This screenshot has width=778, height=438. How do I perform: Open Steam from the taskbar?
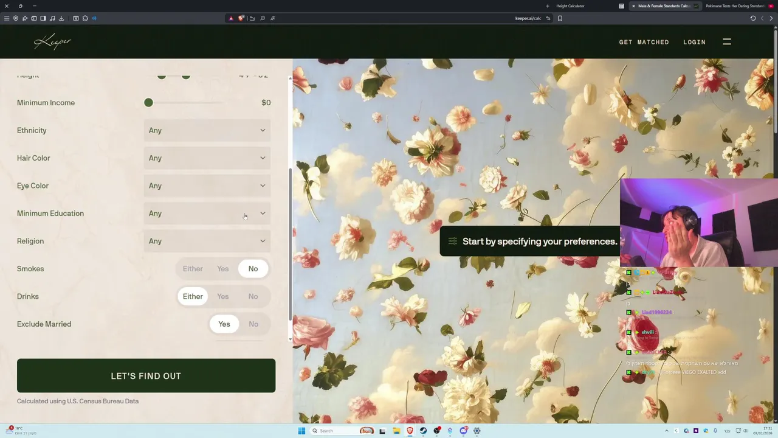pyautogui.click(x=424, y=431)
